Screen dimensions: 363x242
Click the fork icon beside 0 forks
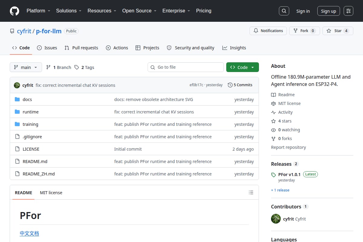(273, 139)
